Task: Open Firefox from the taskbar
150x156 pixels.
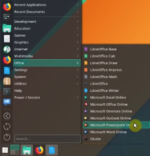Action: click(39, 150)
